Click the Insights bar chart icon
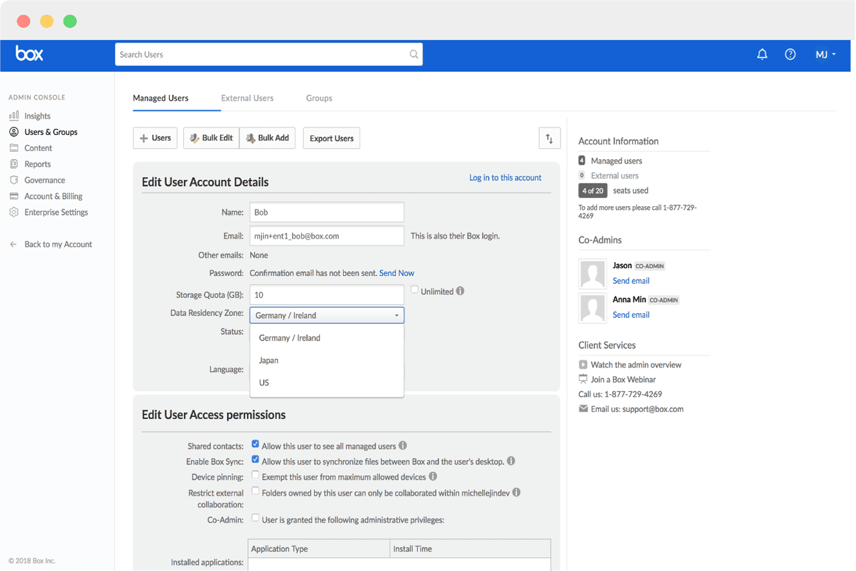The image size is (856, 571). click(x=14, y=115)
